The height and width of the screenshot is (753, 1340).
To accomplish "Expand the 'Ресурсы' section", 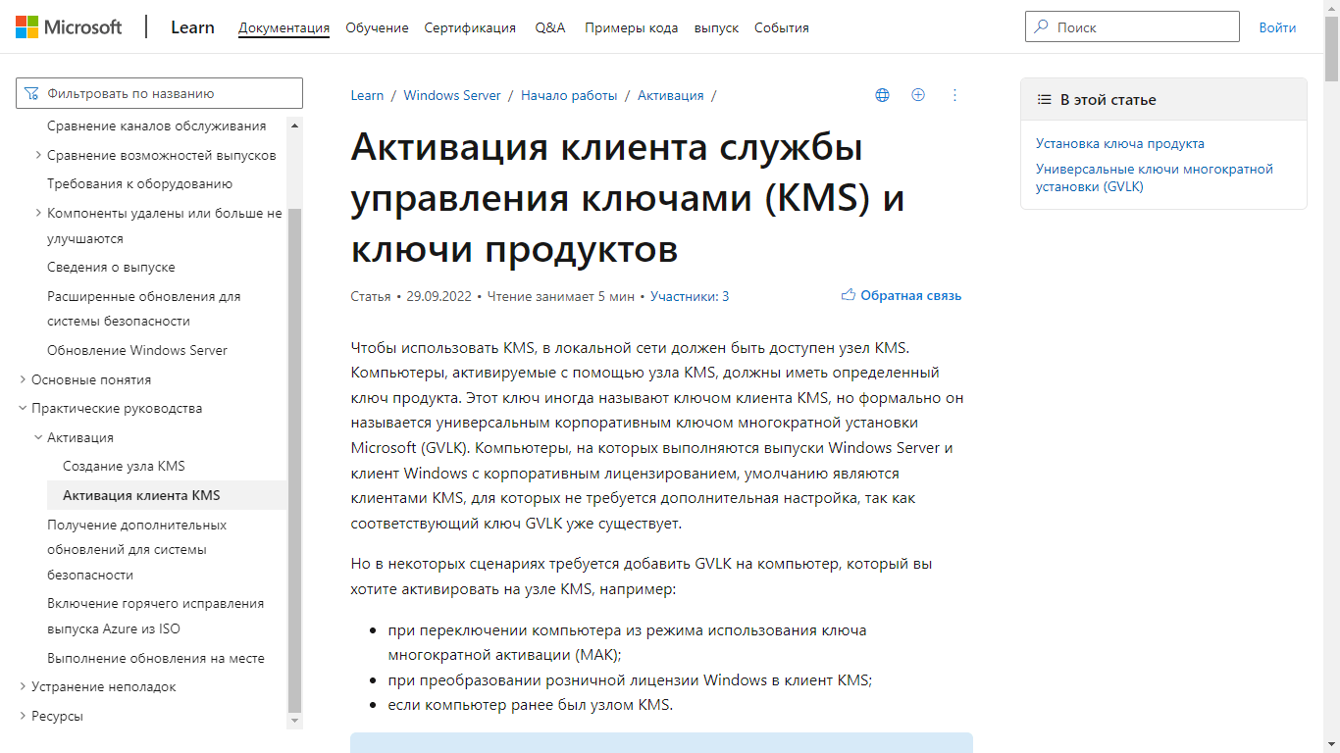I will pos(23,716).
